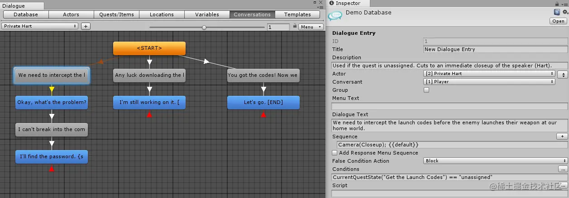
Task: Open the Menu dropdown in Dialogue editor
Action: point(311,27)
